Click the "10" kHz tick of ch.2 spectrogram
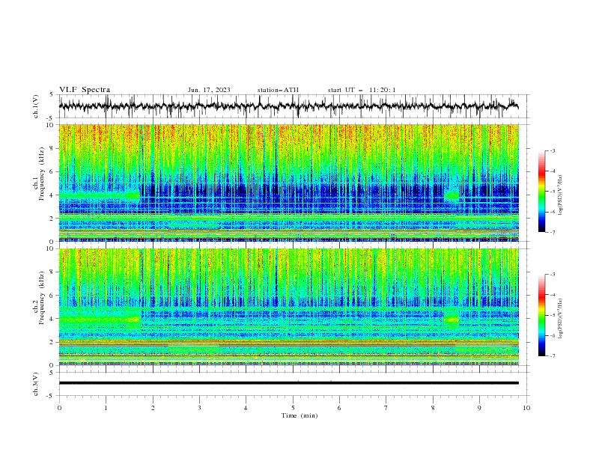Screen dimensions: 593x458 (x=50, y=248)
